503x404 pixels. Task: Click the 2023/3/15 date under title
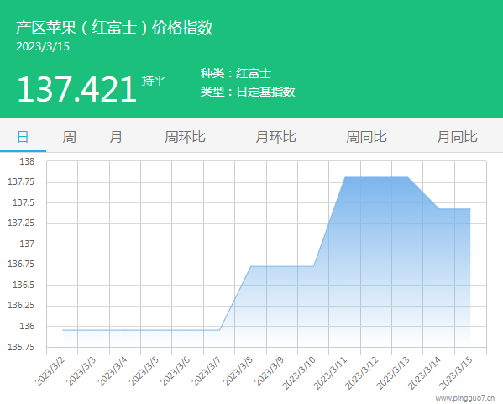coord(43,46)
